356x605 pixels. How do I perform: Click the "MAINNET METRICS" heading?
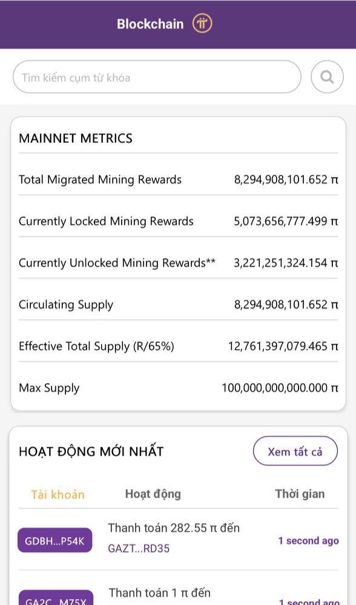pyautogui.click(x=76, y=138)
